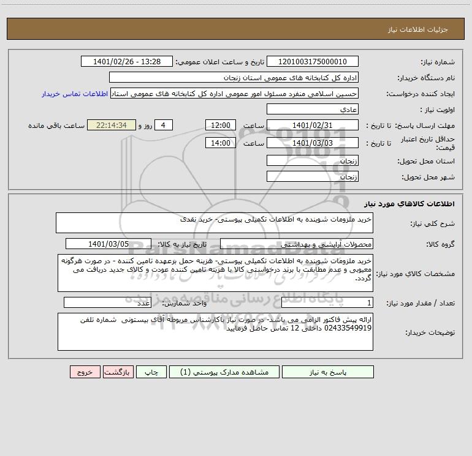Click the general description text box
Screen dimensions: 472x456
pos(215,223)
